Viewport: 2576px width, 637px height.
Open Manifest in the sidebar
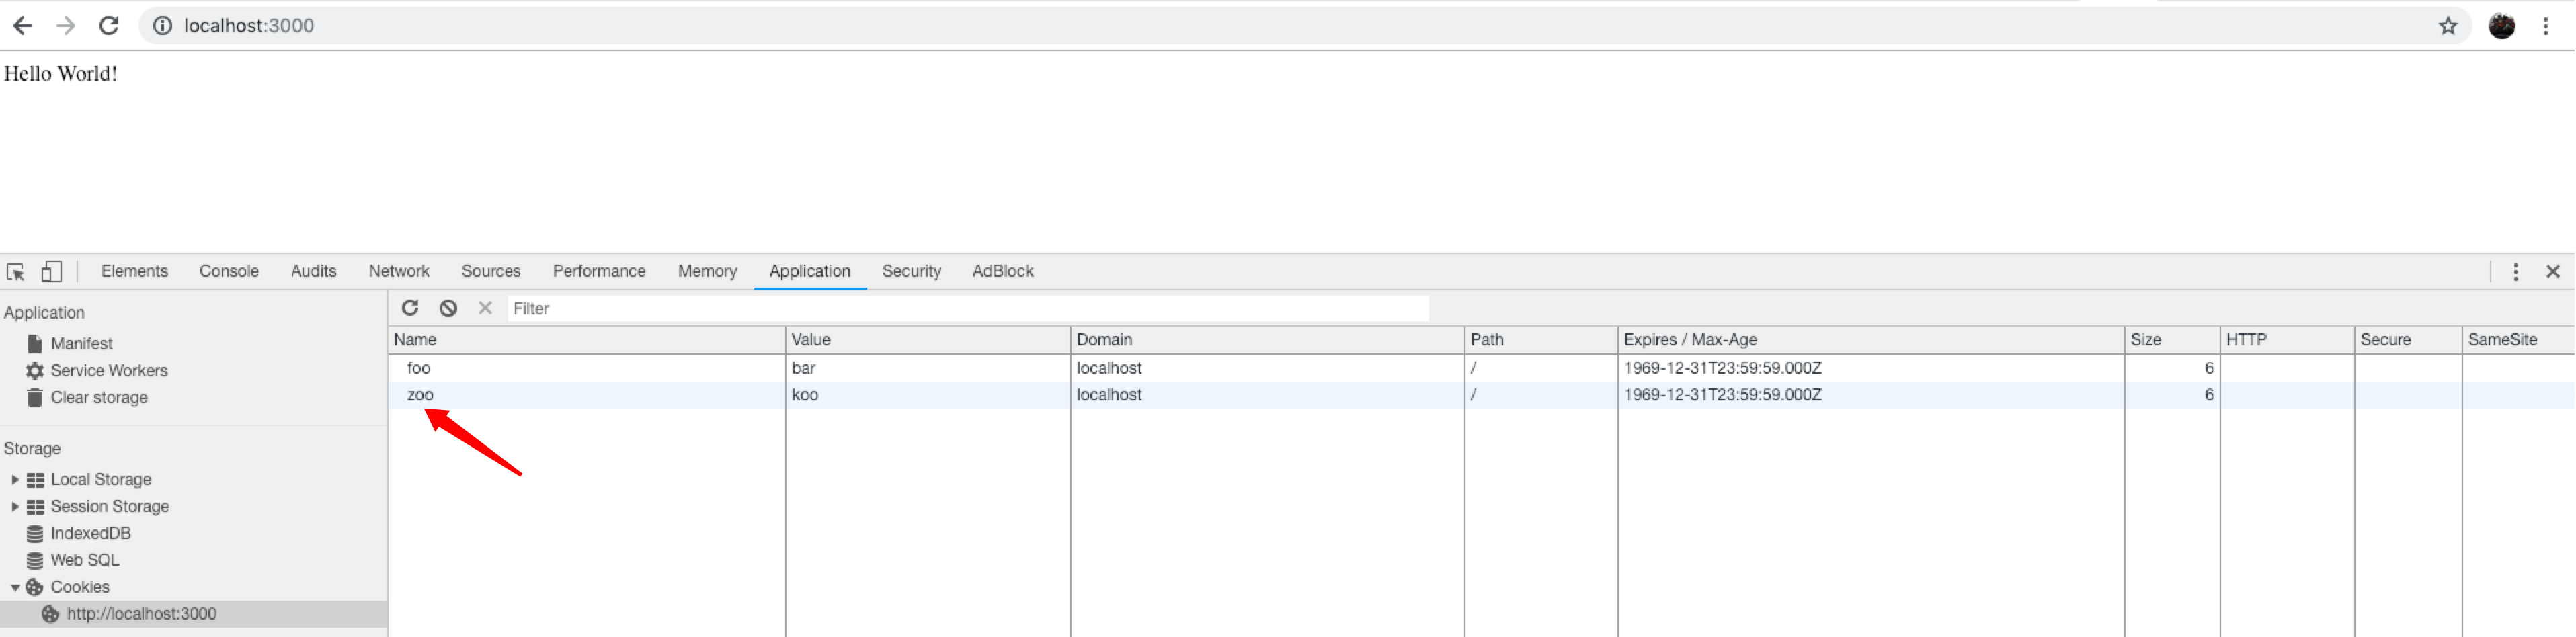coord(81,344)
